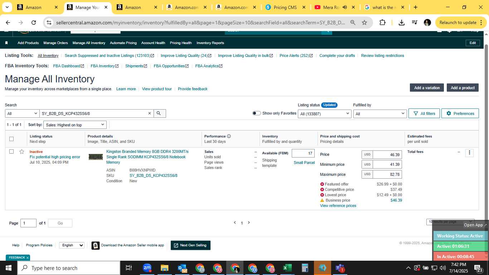The width and height of the screenshot is (489, 275).
Task: Star the Kingston memory listing as favorite
Action: pos(22,151)
